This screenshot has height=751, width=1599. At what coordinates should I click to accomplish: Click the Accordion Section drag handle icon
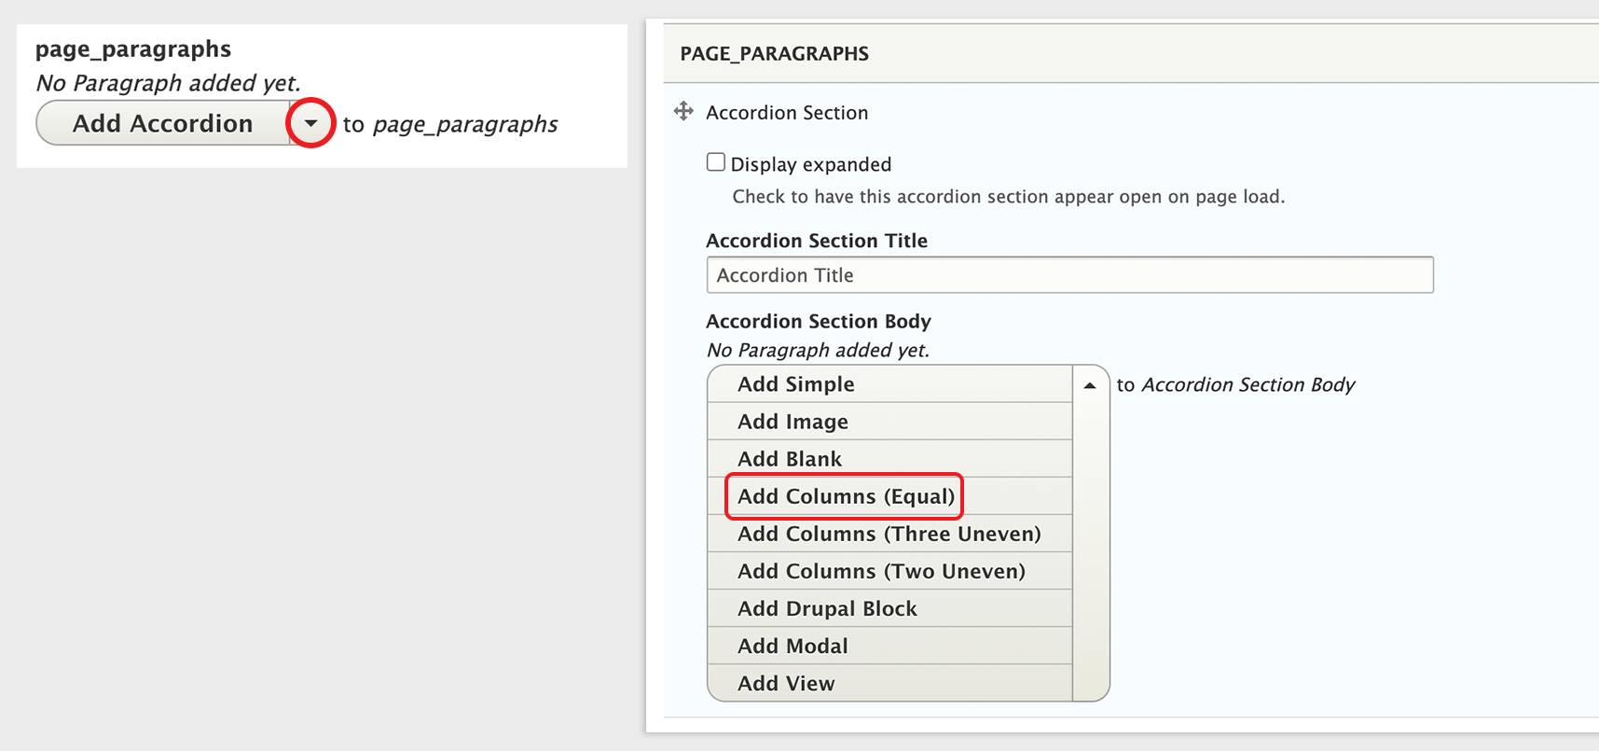click(x=683, y=111)
